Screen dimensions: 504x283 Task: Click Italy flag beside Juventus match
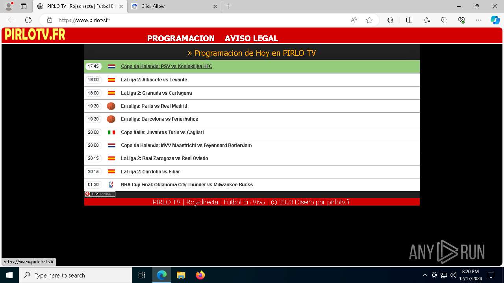pyautogui.click(x=111, y=132)
